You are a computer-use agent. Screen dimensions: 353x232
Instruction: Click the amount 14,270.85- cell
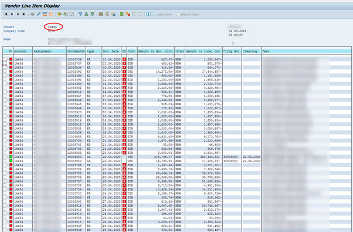point(165,72)
